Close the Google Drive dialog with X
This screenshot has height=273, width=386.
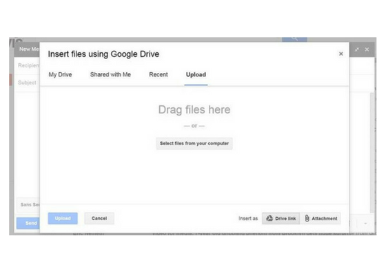[341, 54]
